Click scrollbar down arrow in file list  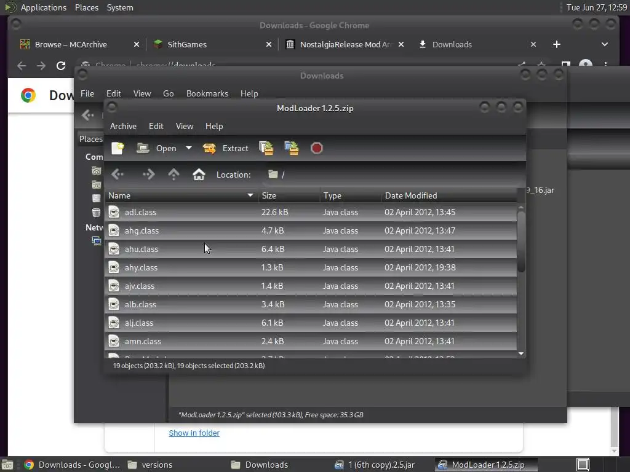(x=521, y=353)
